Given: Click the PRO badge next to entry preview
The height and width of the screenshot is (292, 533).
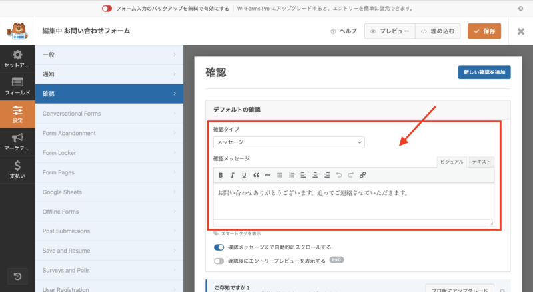Looking at the screenshot, I should (336, 260).
